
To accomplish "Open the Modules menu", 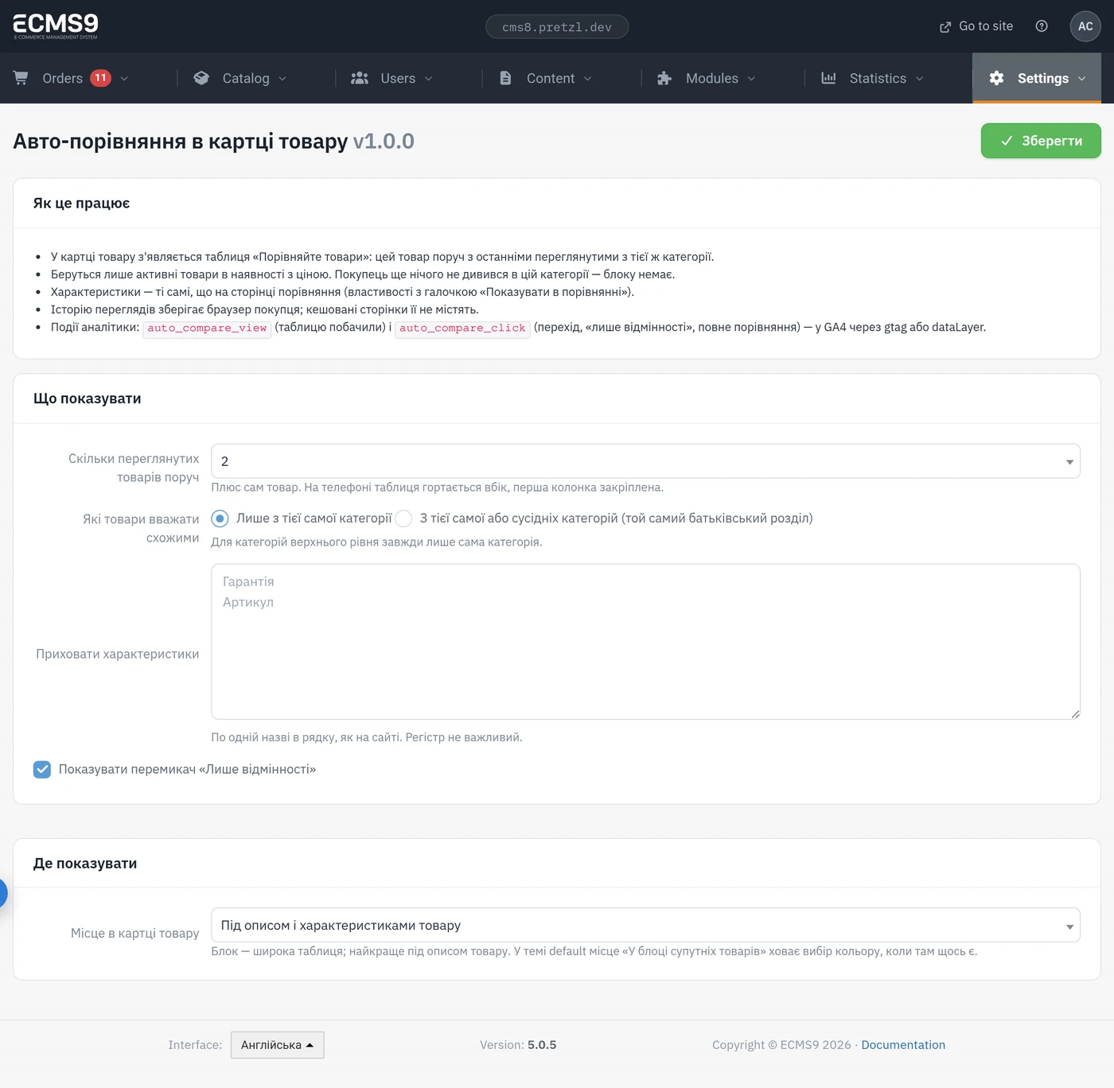I will (706, 78).
